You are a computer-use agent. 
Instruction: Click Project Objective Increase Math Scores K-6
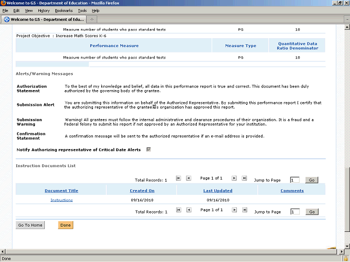(61, 36)
